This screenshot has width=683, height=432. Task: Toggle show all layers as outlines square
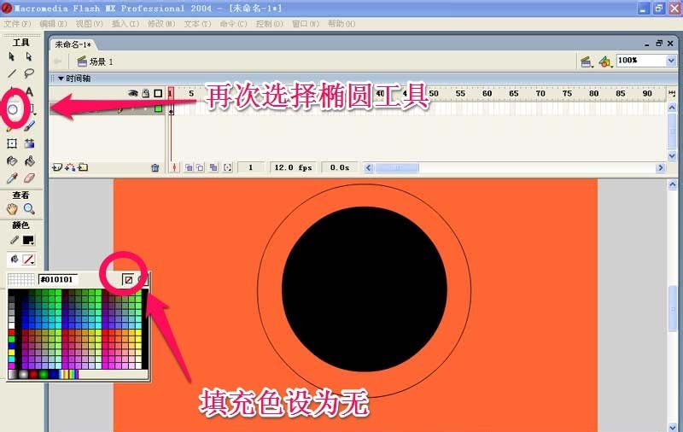[158, 93]
